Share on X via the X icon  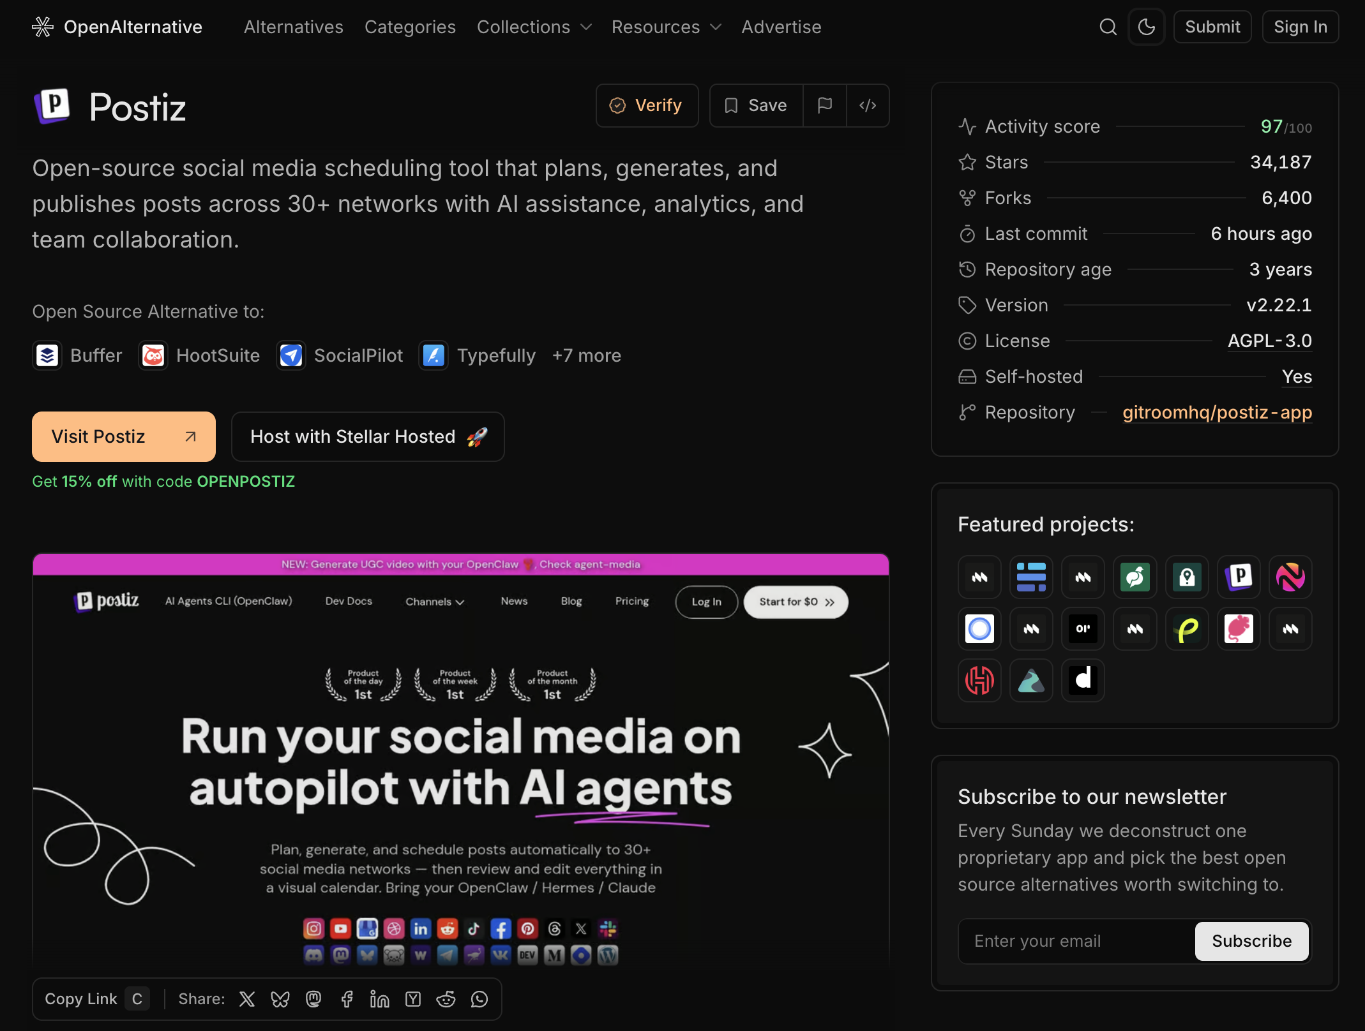pyautogui.click(x=247, y=998)
